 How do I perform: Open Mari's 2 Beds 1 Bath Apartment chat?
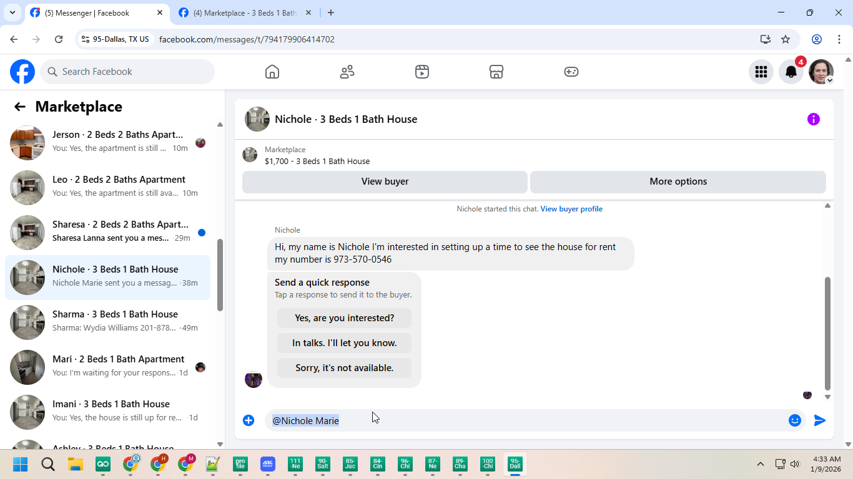point(108,367)
